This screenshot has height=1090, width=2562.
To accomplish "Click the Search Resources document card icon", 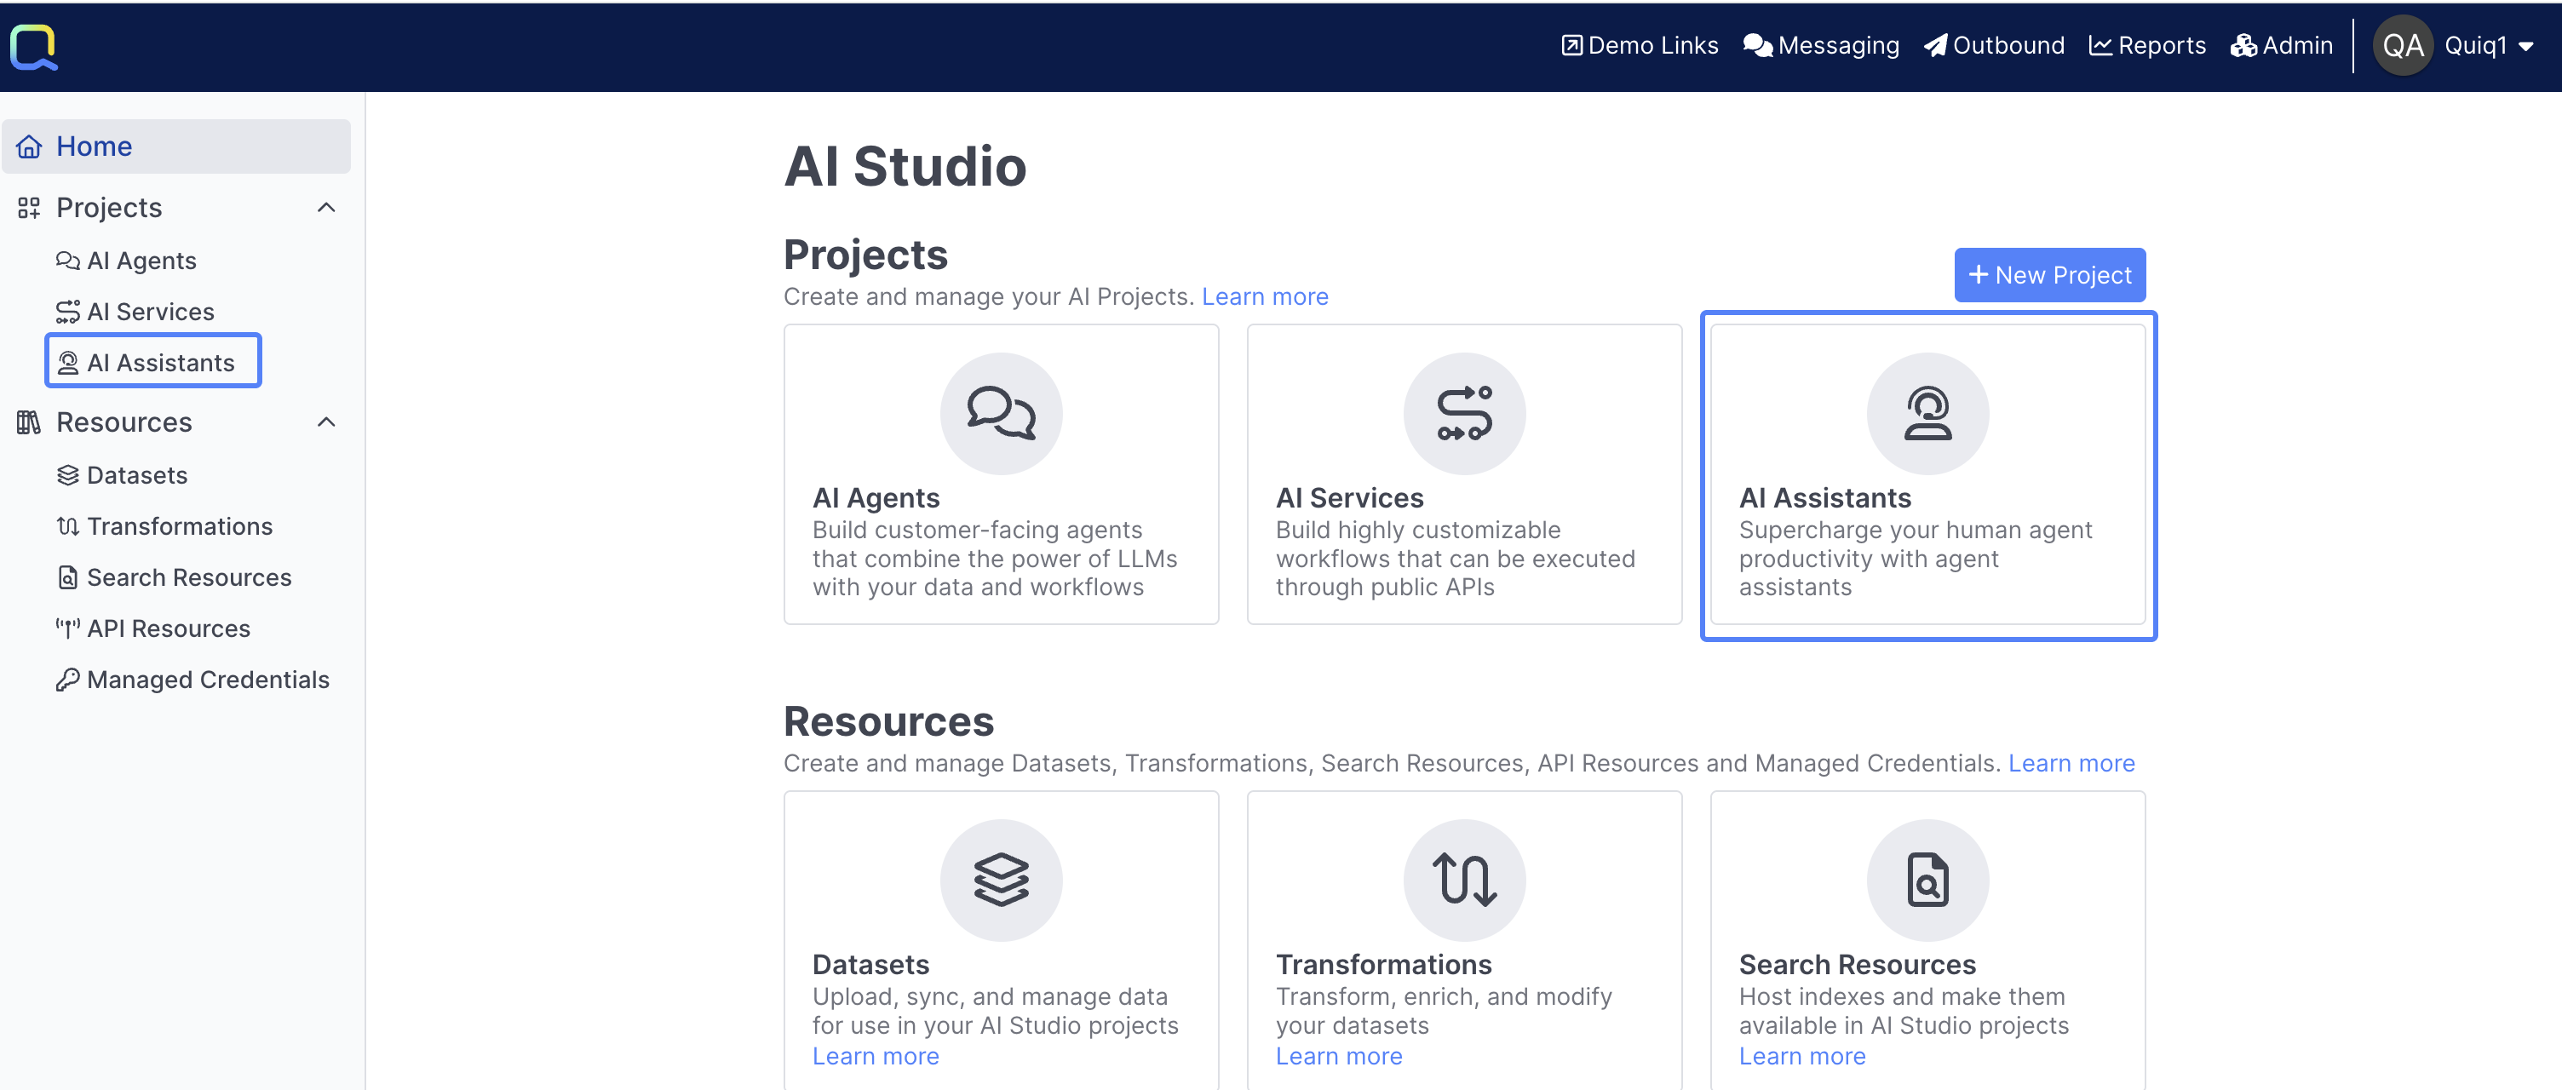I will click(x=1927, y=879).
